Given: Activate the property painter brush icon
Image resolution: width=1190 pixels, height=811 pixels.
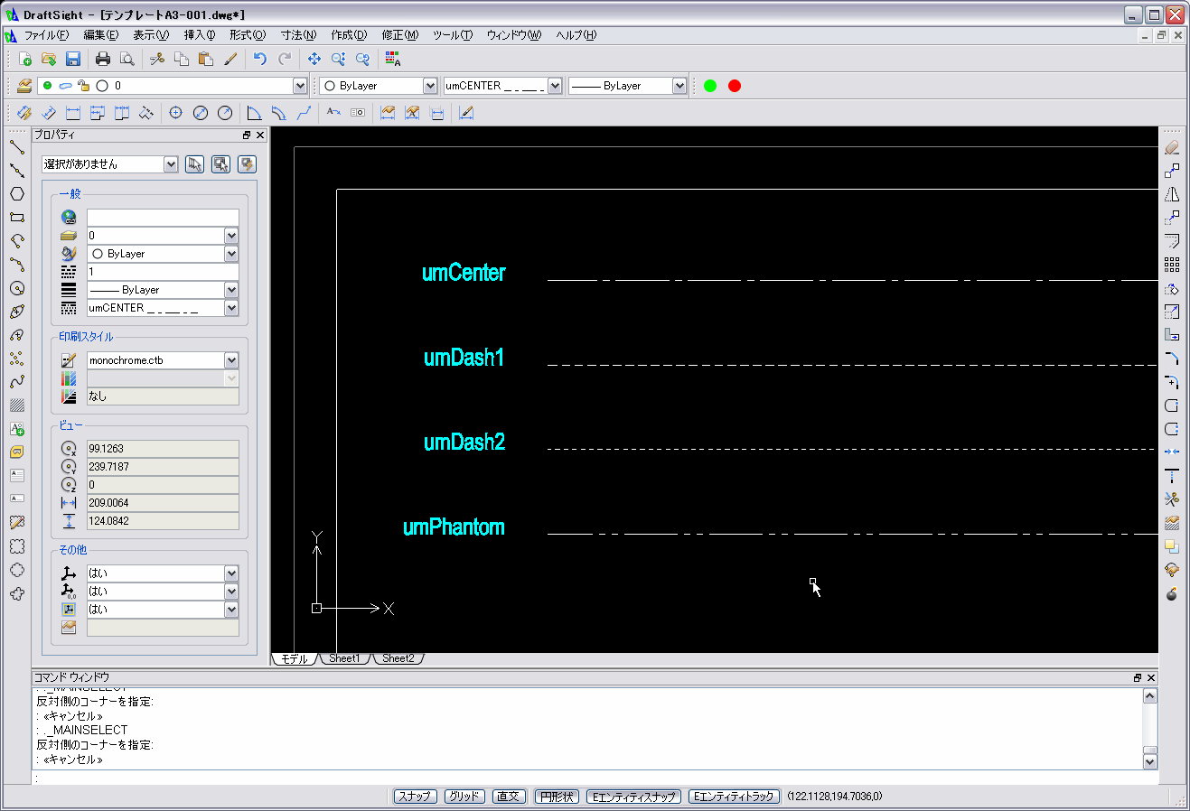Looking at the screenshot, I should point(230,59).
